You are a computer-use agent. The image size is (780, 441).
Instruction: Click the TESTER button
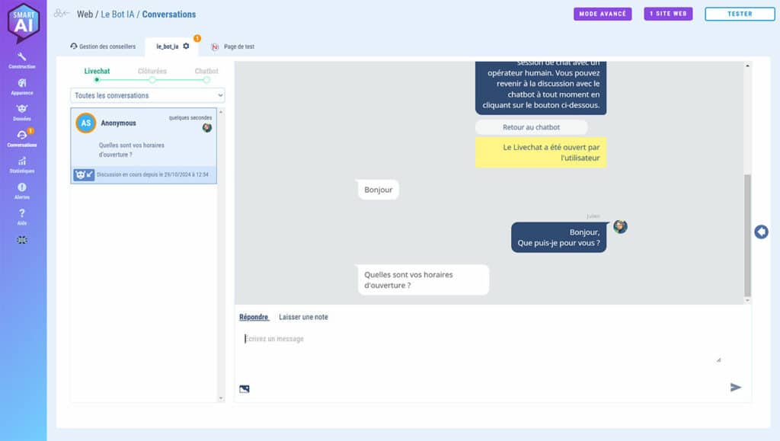pyautogui.click(x=739, y=14)
